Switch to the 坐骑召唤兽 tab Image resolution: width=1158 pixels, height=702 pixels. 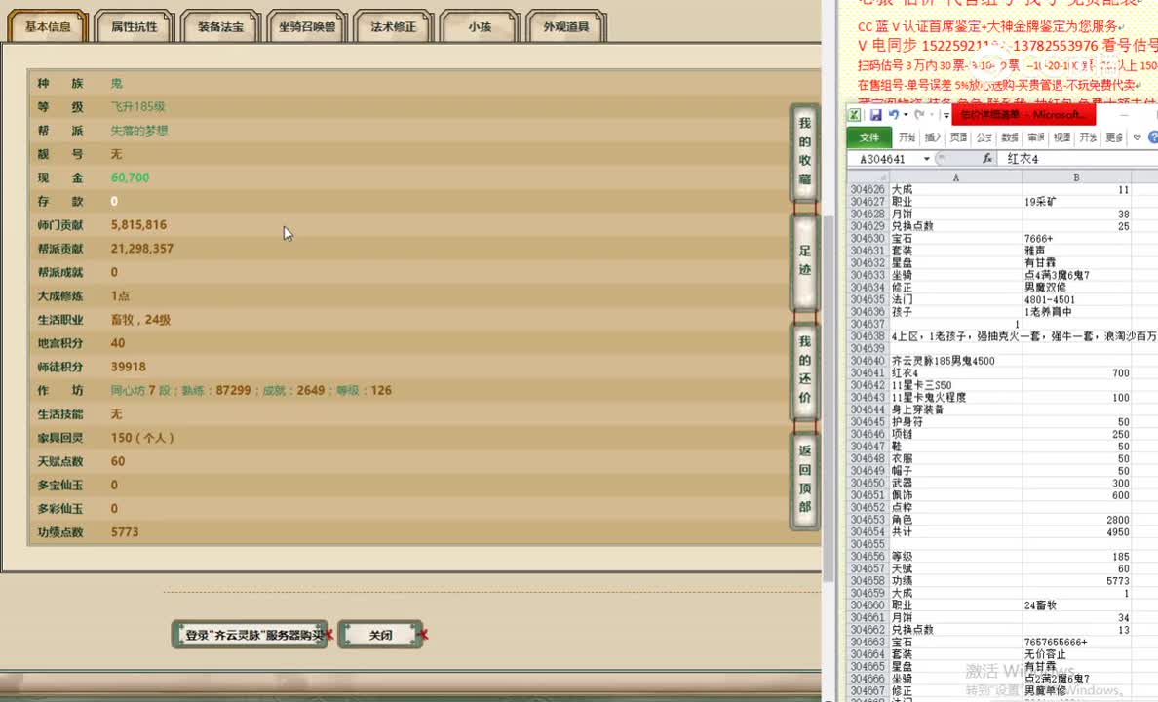306,26
